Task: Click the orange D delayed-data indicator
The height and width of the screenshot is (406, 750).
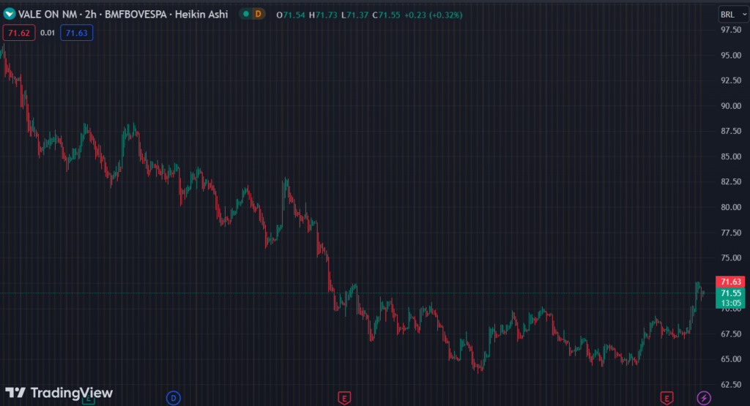Action: (259, 15)
